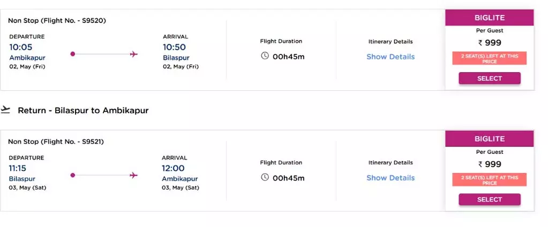548x227 pixels.
Task: Select BIGLITE fare for Ambikapur to Bilaspur flight
Action: (x=489, y=79)
